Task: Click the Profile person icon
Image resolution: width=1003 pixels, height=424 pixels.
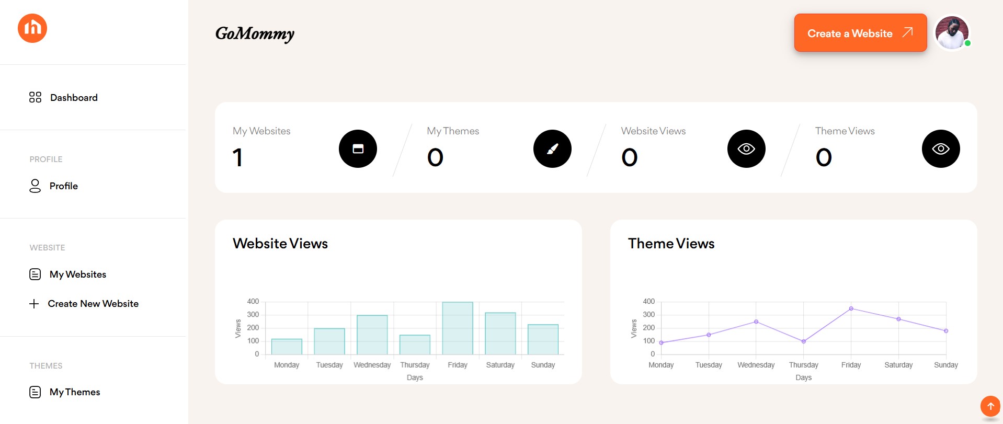Action: pos(35,186)
